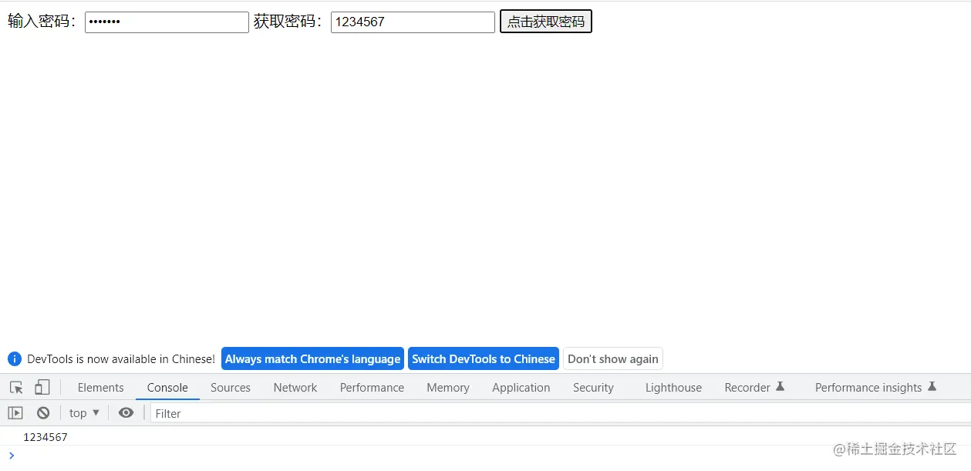Viewport: 971px width, 471px height.
Task: Switch to the Application tab
Action: click(521, 388)
